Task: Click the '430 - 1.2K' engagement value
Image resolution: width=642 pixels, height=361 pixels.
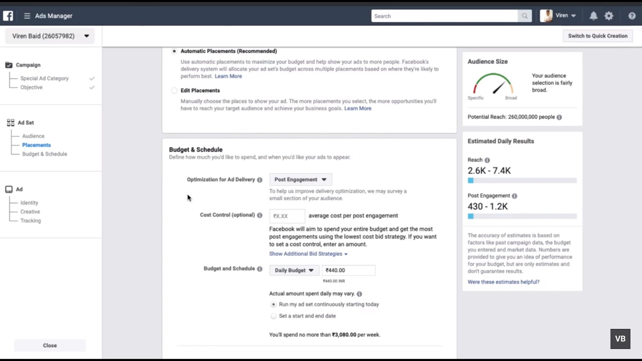Action: (488, 207)
